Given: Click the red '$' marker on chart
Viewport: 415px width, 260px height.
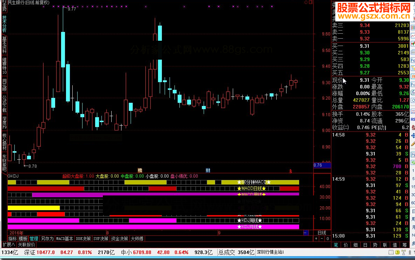Looking at the screenshot, I should coord(290,171).
